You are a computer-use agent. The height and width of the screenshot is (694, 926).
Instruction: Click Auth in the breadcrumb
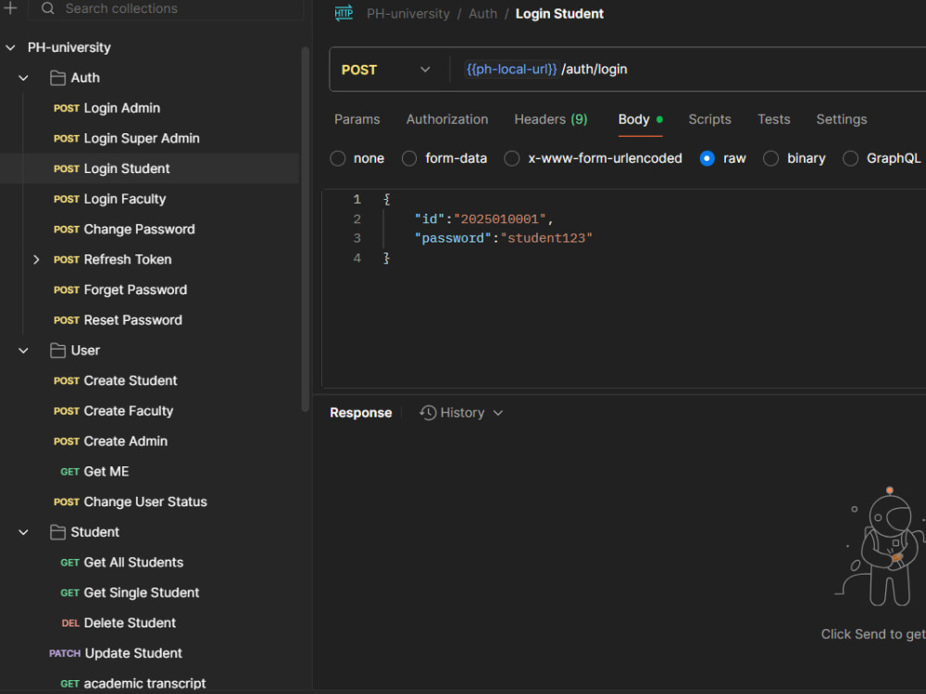483,14
